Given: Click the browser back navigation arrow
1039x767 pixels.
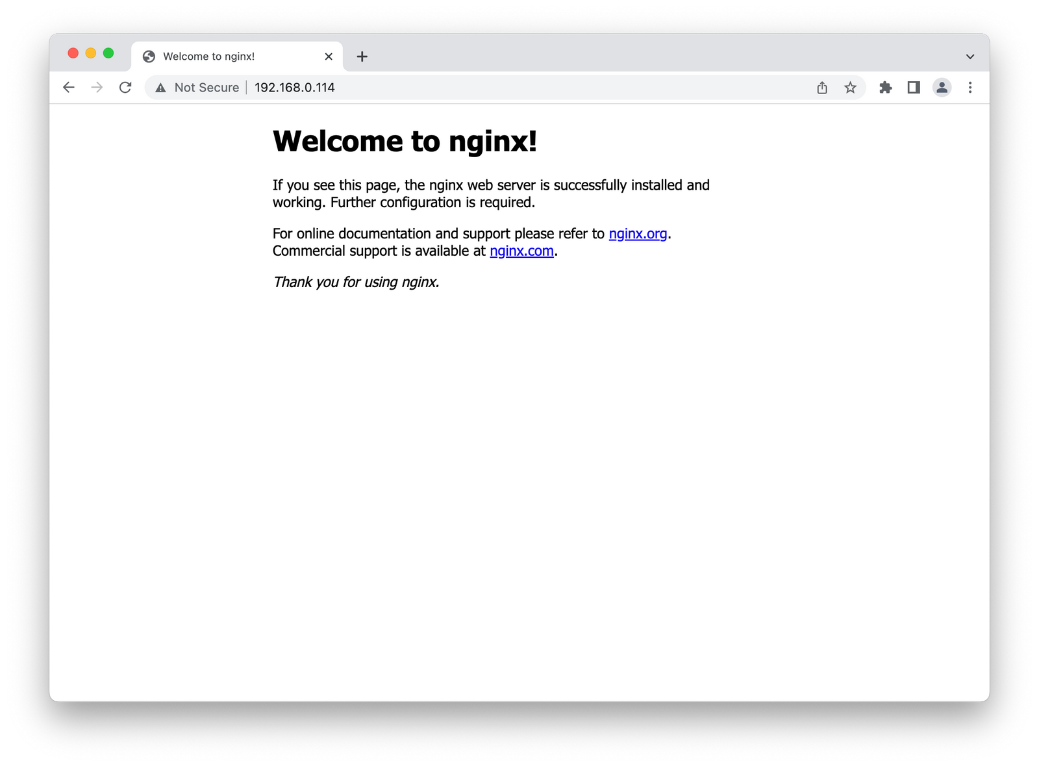Looking at the screenshot, I should 69,87.
